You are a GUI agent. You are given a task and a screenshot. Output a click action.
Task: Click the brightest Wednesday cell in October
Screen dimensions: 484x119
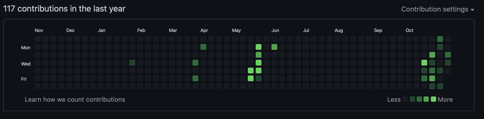click(424, 63)
